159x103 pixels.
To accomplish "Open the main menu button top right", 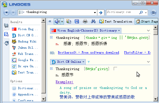I will point(154,12).
